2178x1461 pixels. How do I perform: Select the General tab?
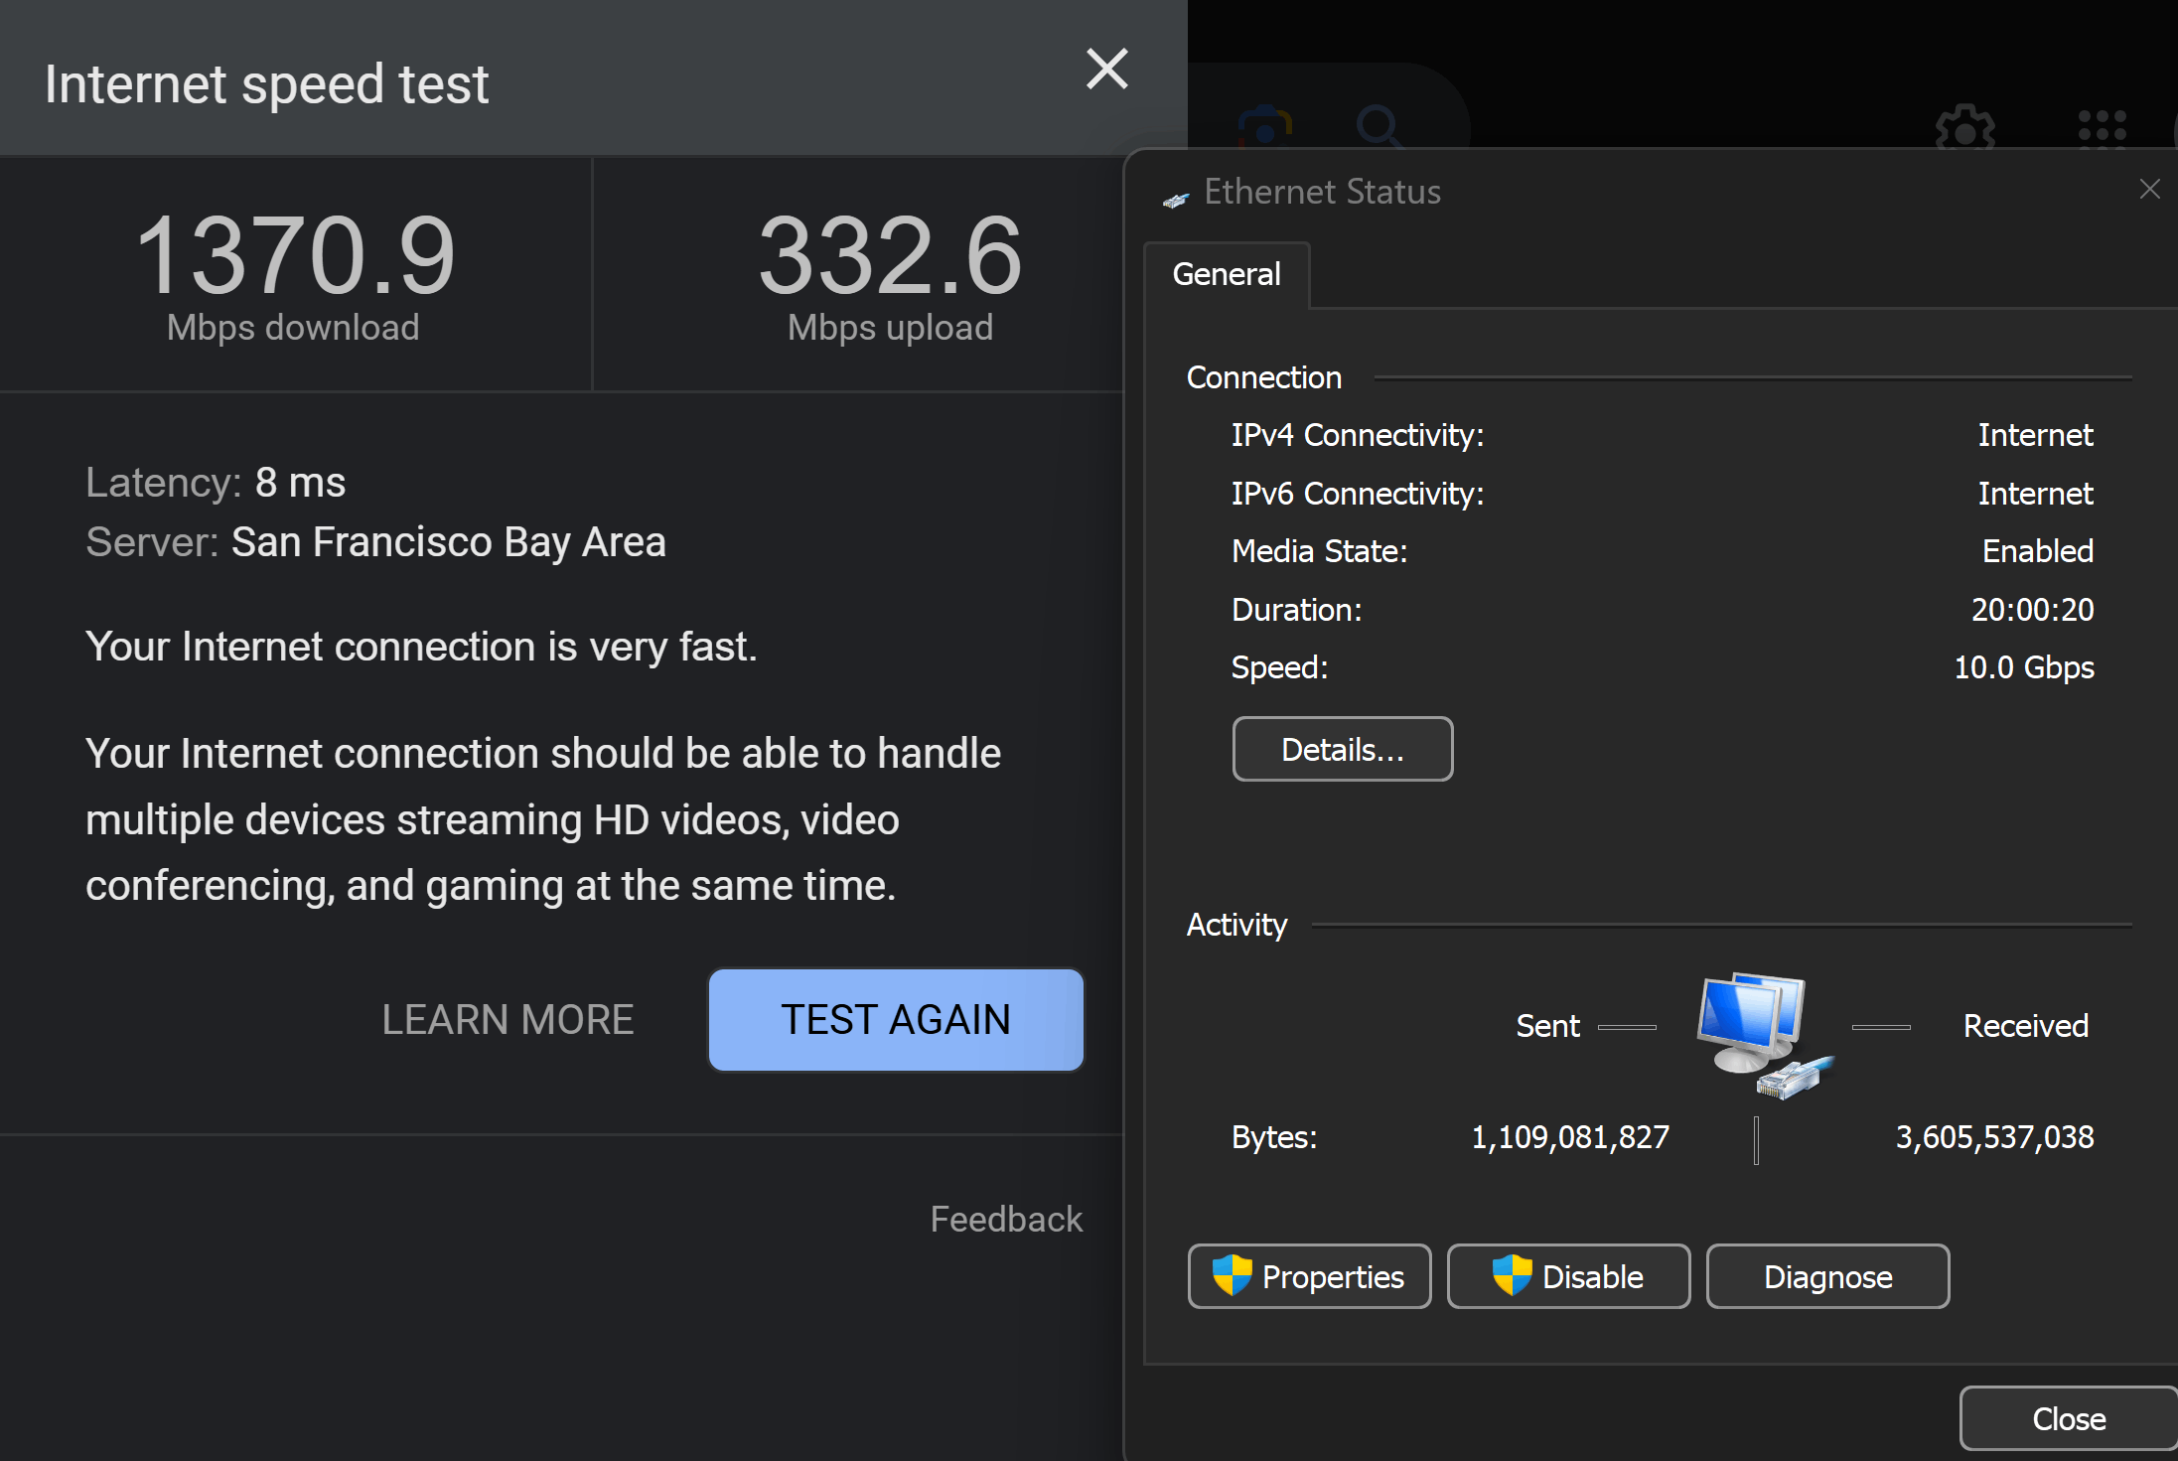[x=1226, y=274]
